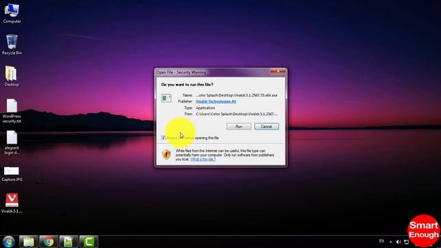Select the Recycle Bin icon
This screenshot has width=441, height=248.
point(12,45)
